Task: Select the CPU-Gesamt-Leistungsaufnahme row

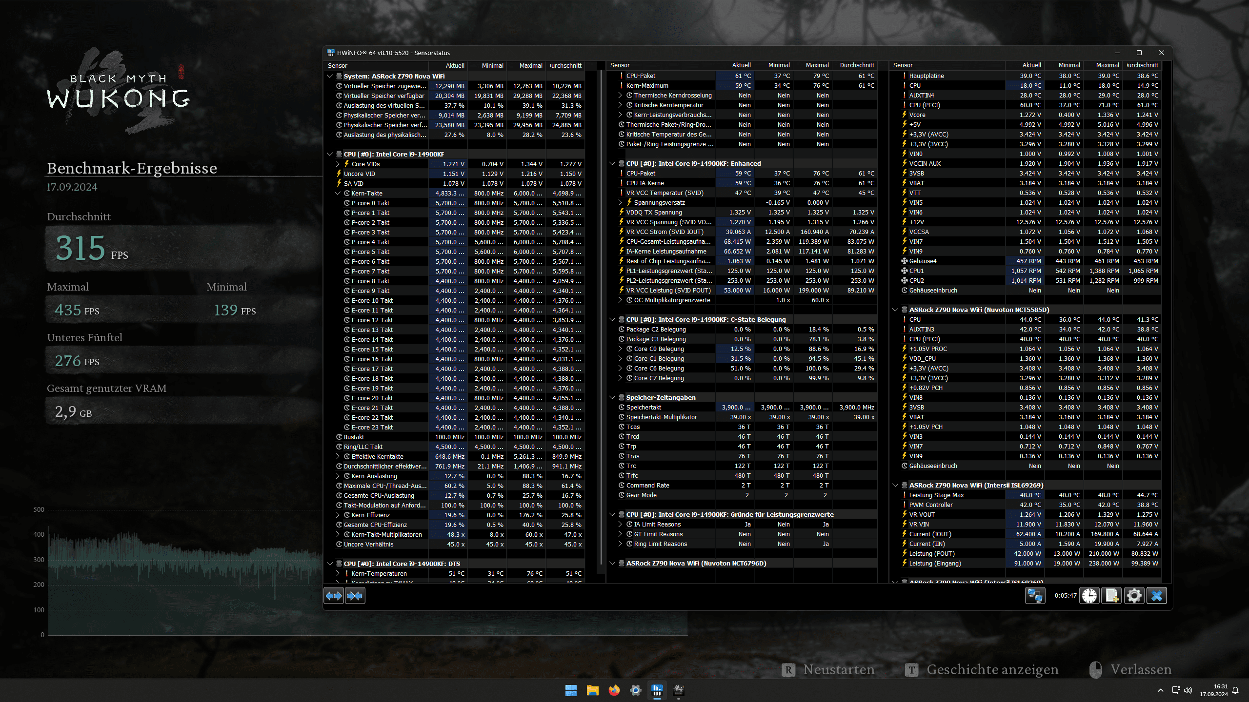Action: (742, 241)
